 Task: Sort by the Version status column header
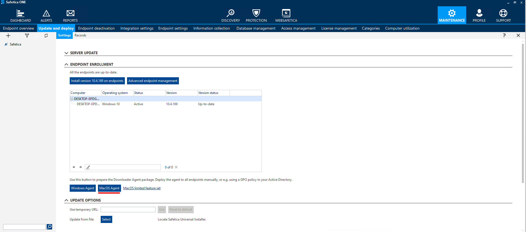[213, 93]
